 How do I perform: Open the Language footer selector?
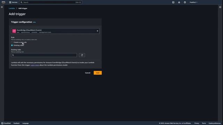pyautogui.click(x=25, y=123)
